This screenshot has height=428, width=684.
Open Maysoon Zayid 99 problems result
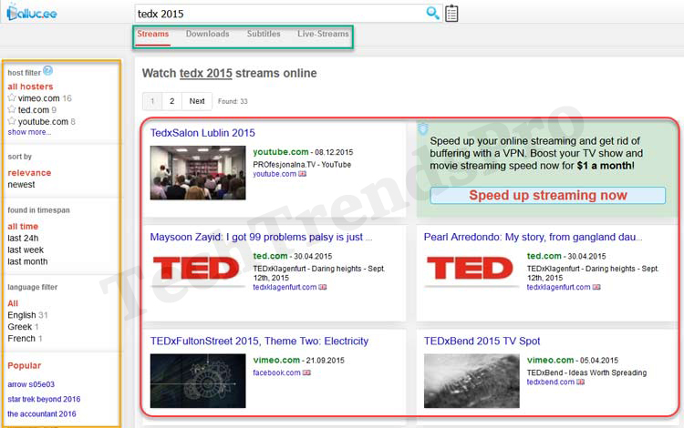261,238
